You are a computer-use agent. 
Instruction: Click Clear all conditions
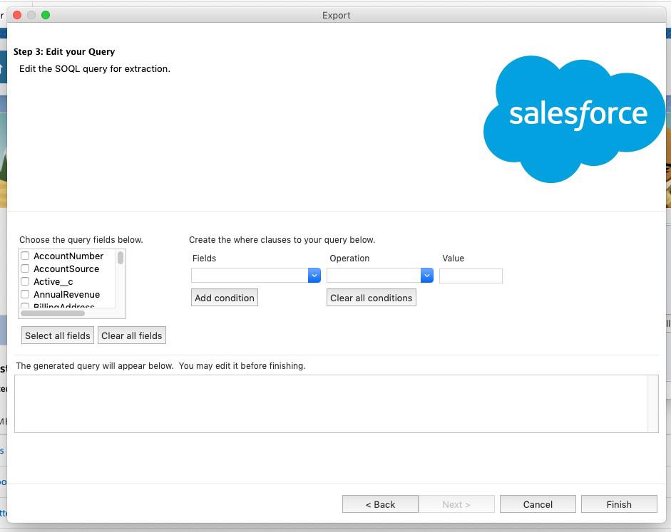pyautogui.click(x=371, y=298)
